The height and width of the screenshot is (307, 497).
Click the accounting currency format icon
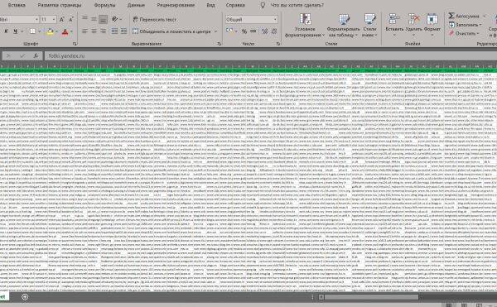[229, 31]
